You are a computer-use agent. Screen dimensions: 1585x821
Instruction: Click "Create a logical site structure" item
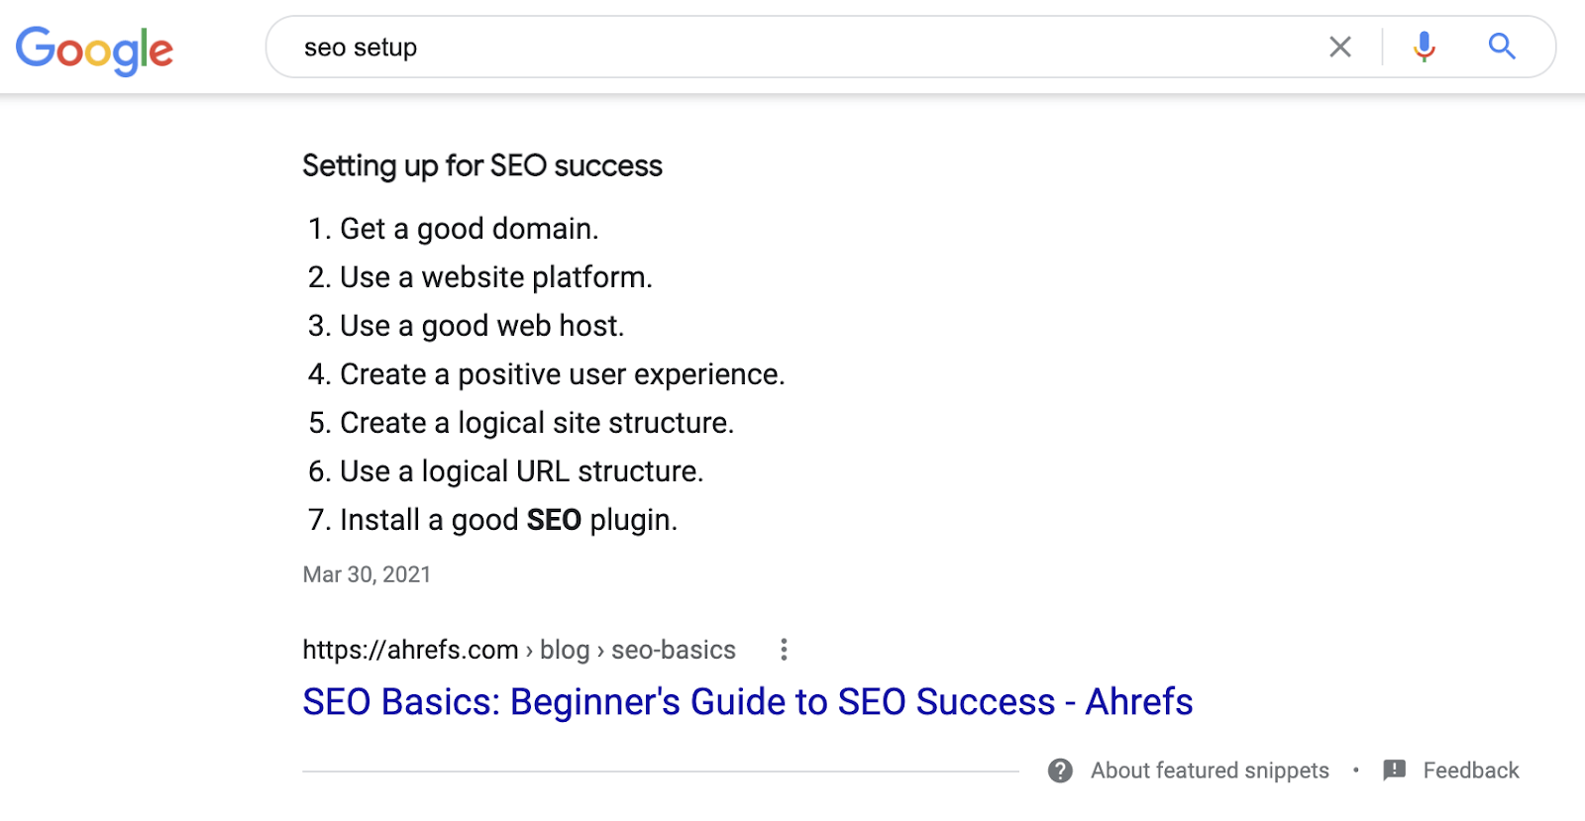tap(536, 423)
